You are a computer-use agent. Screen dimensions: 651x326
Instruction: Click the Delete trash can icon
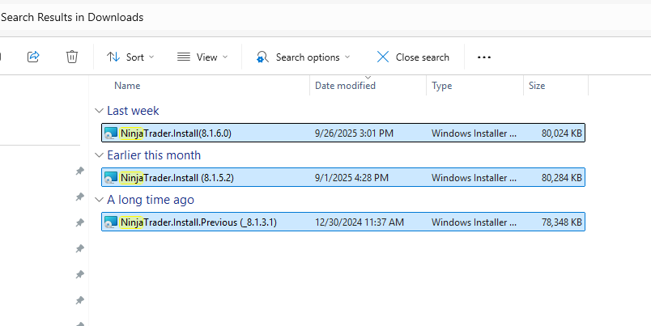point(72,57)
